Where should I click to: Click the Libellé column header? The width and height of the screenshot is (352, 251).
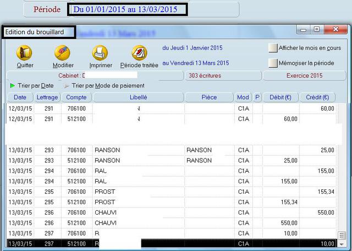pos(138,97)
